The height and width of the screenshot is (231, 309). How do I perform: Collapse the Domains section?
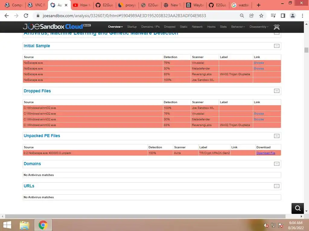[277, 164]
